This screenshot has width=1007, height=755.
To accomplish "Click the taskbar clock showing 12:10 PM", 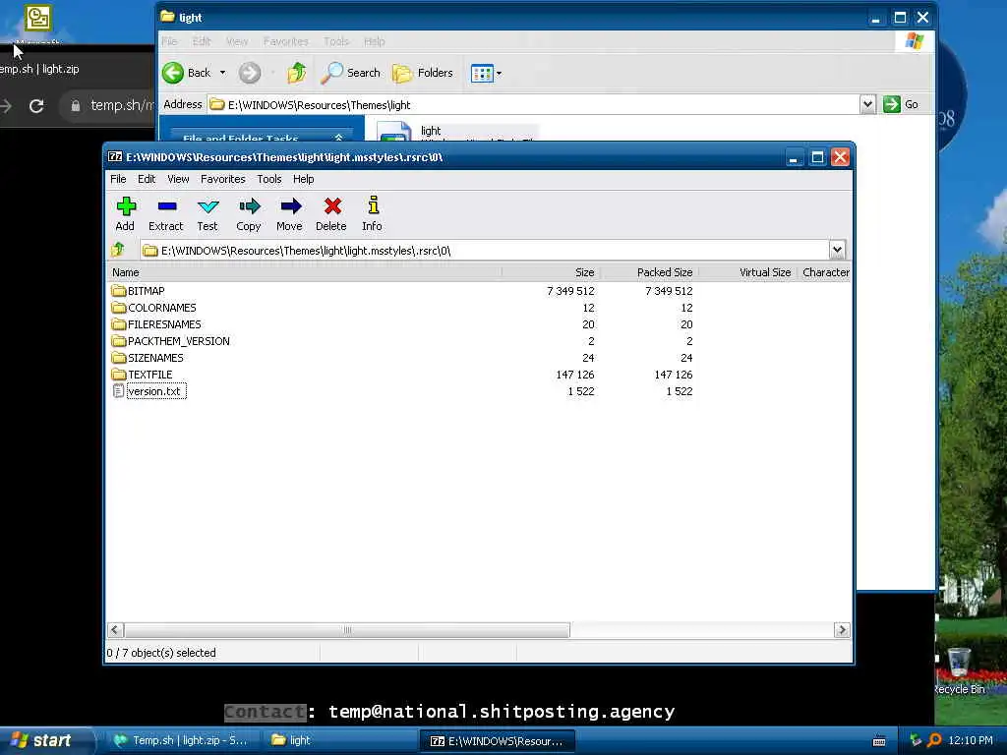I will click(970, 740).
